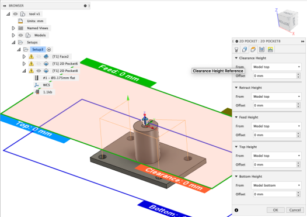This screenshot has width=307, height=217.
Task: Expand the Named Views folder
Action: (x=13, y=28)
